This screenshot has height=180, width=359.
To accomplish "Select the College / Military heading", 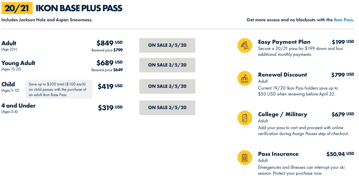I will [283, 114].
